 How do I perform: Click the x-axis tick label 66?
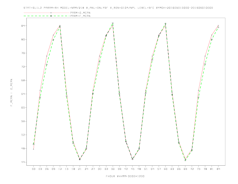pos(179,169)
